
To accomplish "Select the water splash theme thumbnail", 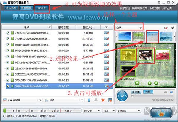I will coord(166,37).
